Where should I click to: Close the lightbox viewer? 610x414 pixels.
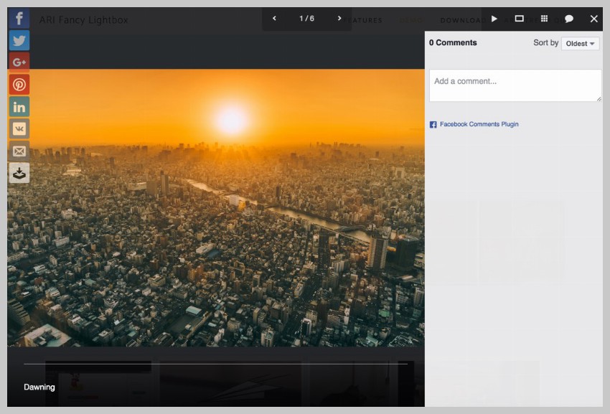pos(593,19)
